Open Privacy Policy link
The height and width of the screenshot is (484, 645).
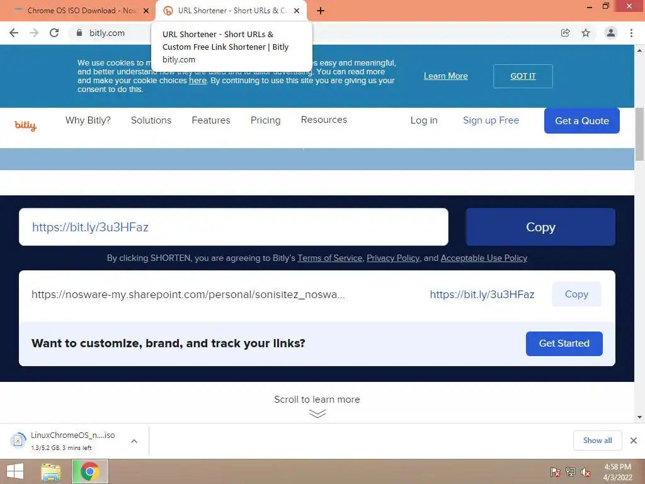(393, 258)
